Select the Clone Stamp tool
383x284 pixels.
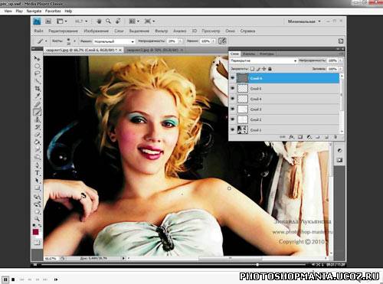click(x=38, y=119)
